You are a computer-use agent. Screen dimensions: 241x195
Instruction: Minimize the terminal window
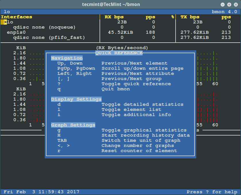pos(223,4)
